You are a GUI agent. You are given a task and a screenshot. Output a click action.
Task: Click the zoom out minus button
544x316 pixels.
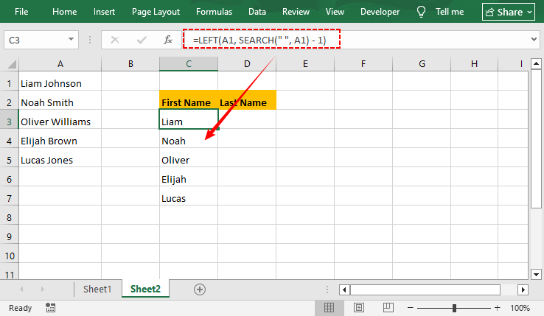tap(410, 308)
